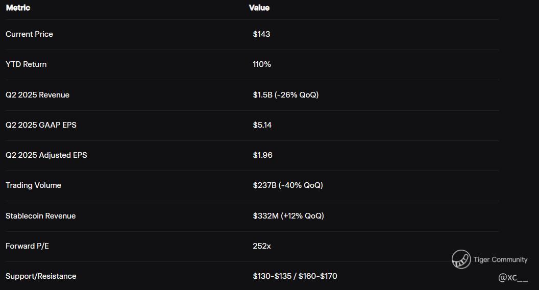Click the Tiger Community watermark text
Image resolution: width=539 pixels, height=290 pixels.
point(500,260)
